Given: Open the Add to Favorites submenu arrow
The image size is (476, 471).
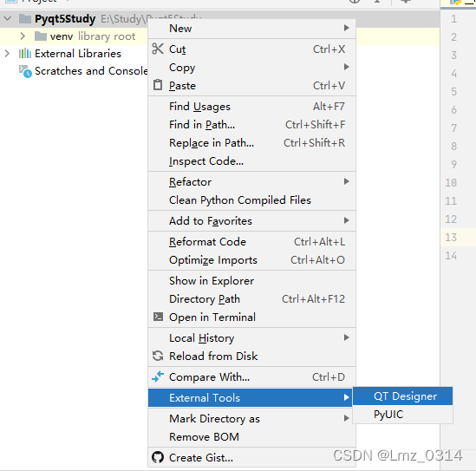Looking at the screenshot, I should tap(346, 220).
